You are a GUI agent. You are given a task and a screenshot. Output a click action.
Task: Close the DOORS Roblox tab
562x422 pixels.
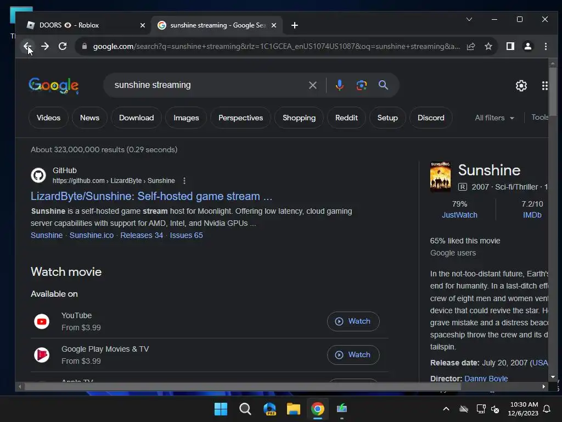143,25
